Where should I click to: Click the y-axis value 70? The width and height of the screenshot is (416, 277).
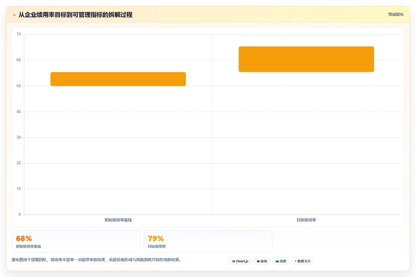(x=19, y=34)
